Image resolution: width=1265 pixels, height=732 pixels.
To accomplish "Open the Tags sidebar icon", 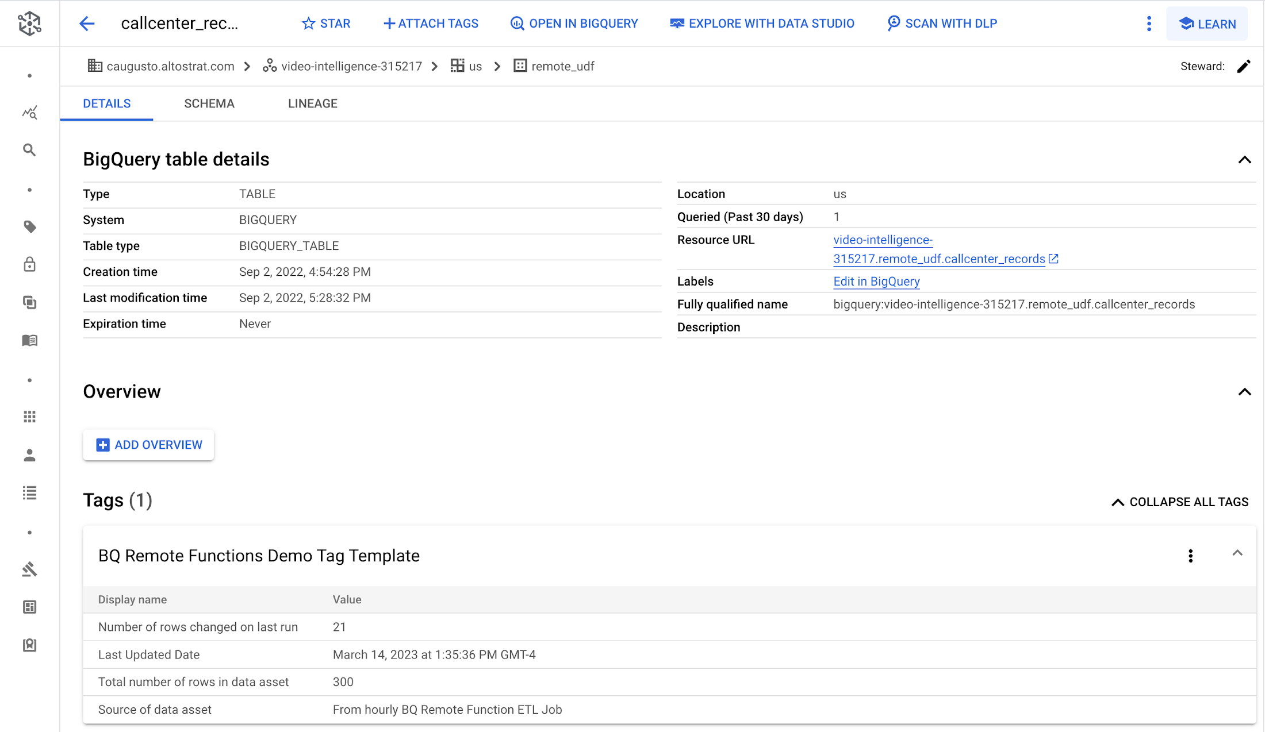I will 30,227.
